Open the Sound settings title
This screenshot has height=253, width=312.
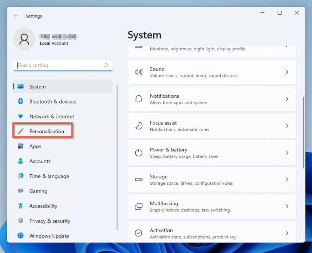(157, 69)
